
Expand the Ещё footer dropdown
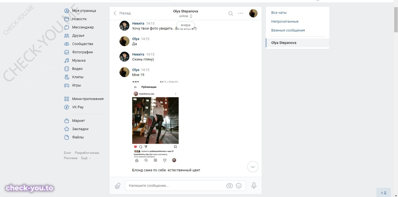86,158
